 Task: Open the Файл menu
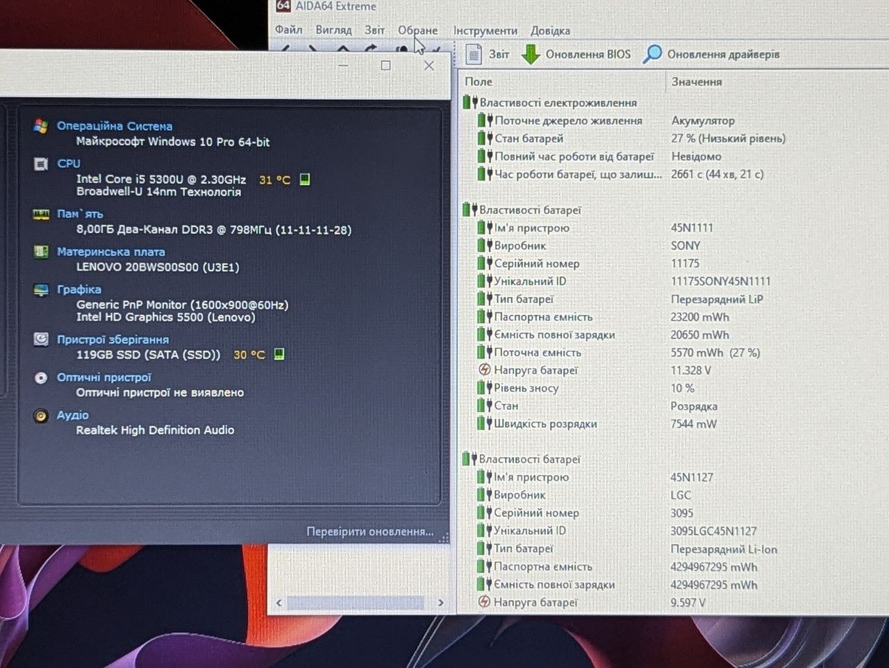pyautogui.click(x=288, y=30)
